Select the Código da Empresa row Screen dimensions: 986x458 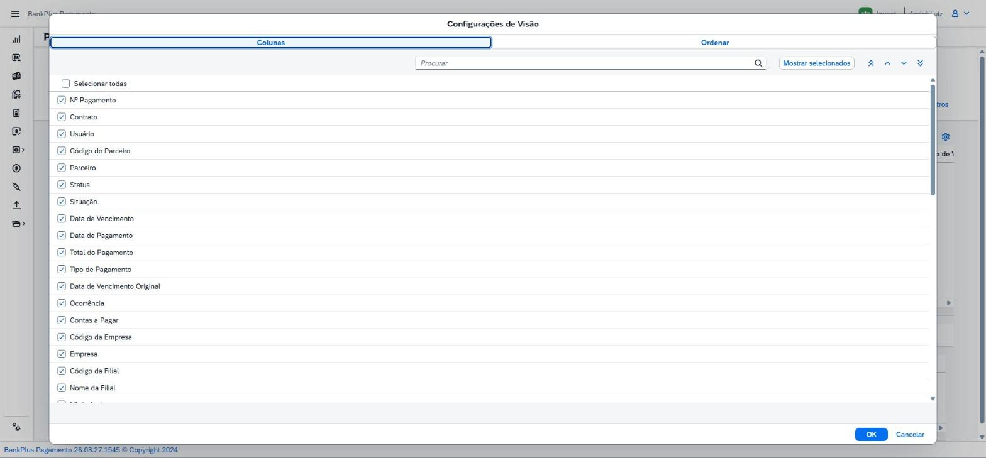coord(489,337)
